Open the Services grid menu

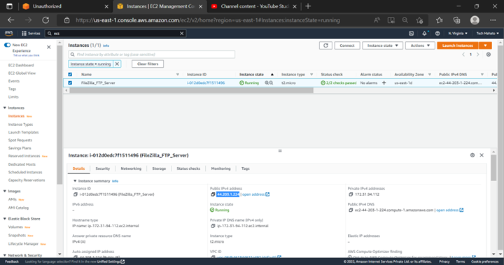click(x=31, y=34)
